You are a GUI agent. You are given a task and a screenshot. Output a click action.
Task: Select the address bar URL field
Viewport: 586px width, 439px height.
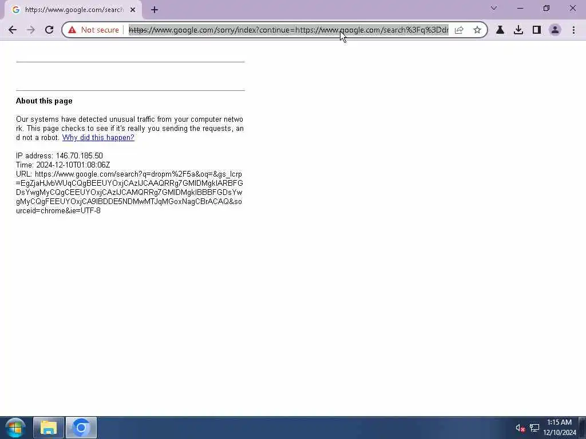[288, 30]
